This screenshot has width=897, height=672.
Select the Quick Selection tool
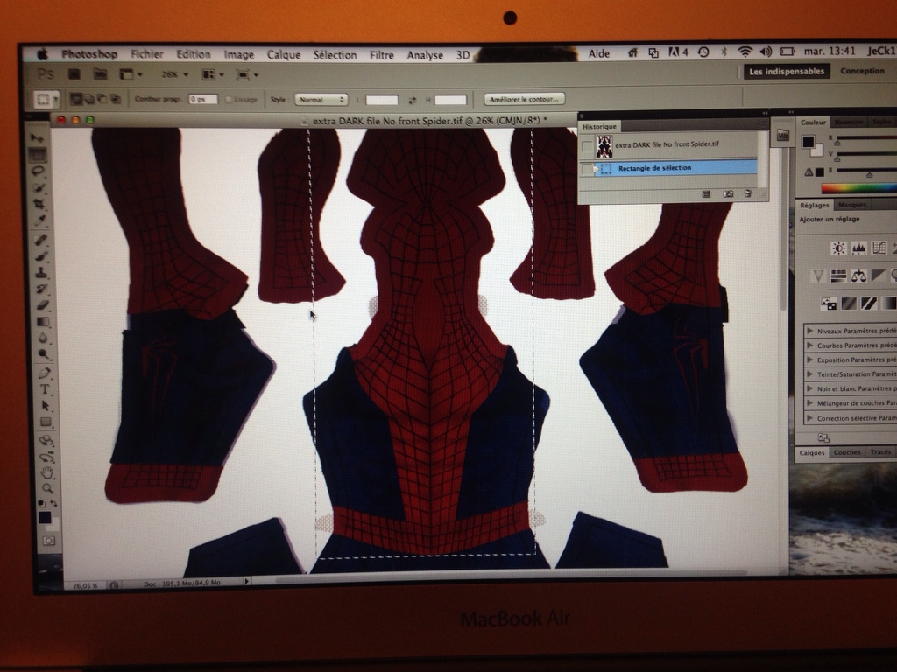(x=39, y=187)
